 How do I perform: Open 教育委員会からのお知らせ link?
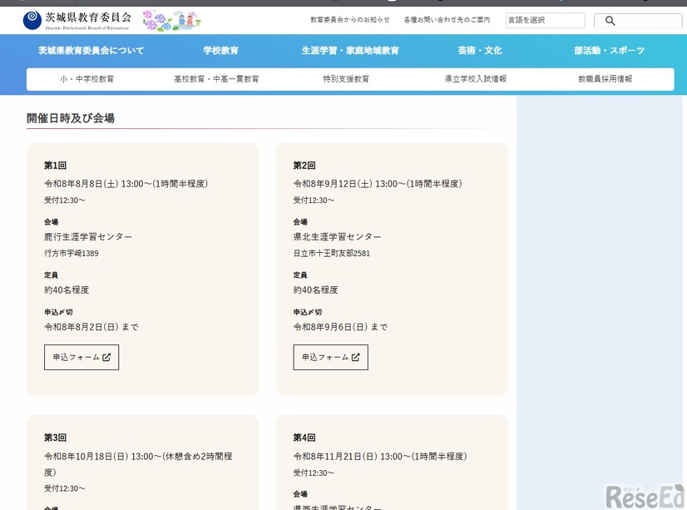pos(349,20)
